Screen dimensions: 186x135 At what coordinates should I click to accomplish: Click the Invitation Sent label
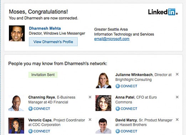(x=43, y=75)
